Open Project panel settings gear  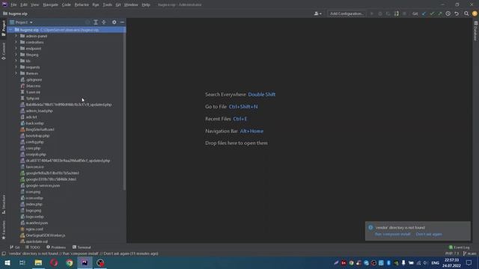point(114,22)
